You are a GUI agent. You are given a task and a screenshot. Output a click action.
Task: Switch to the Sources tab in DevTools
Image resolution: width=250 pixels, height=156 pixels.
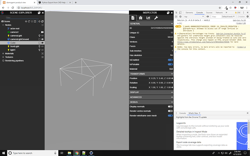[209, 12]
